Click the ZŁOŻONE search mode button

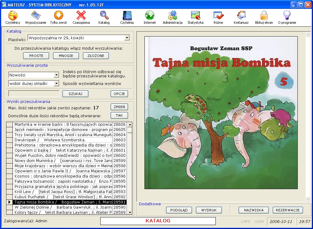click(96, 56)
